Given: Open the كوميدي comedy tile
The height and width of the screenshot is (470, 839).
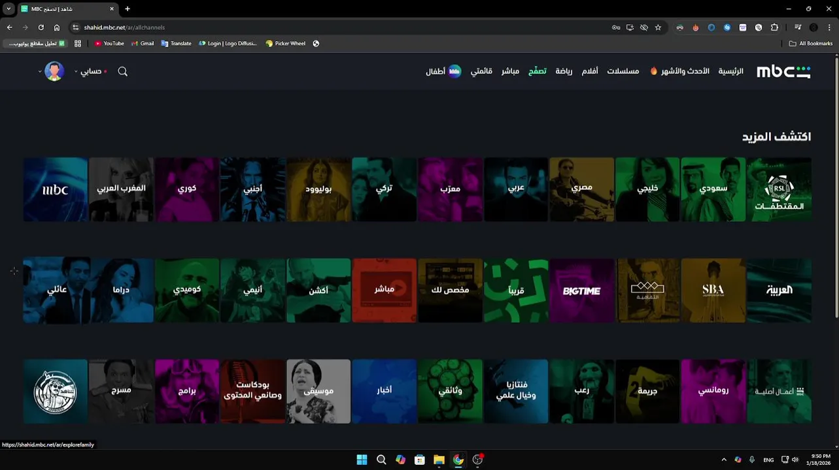Looking at the screenshot, I should click(187, 290).
